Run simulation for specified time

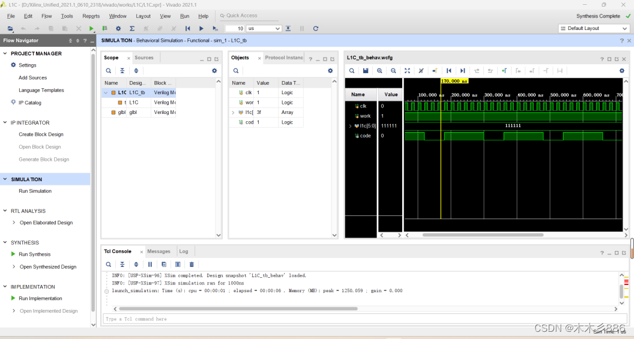[215, 29]
